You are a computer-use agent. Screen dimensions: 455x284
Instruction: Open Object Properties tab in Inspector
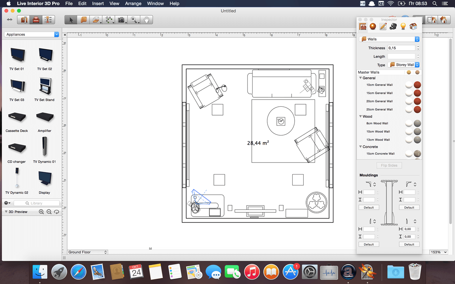363,27
